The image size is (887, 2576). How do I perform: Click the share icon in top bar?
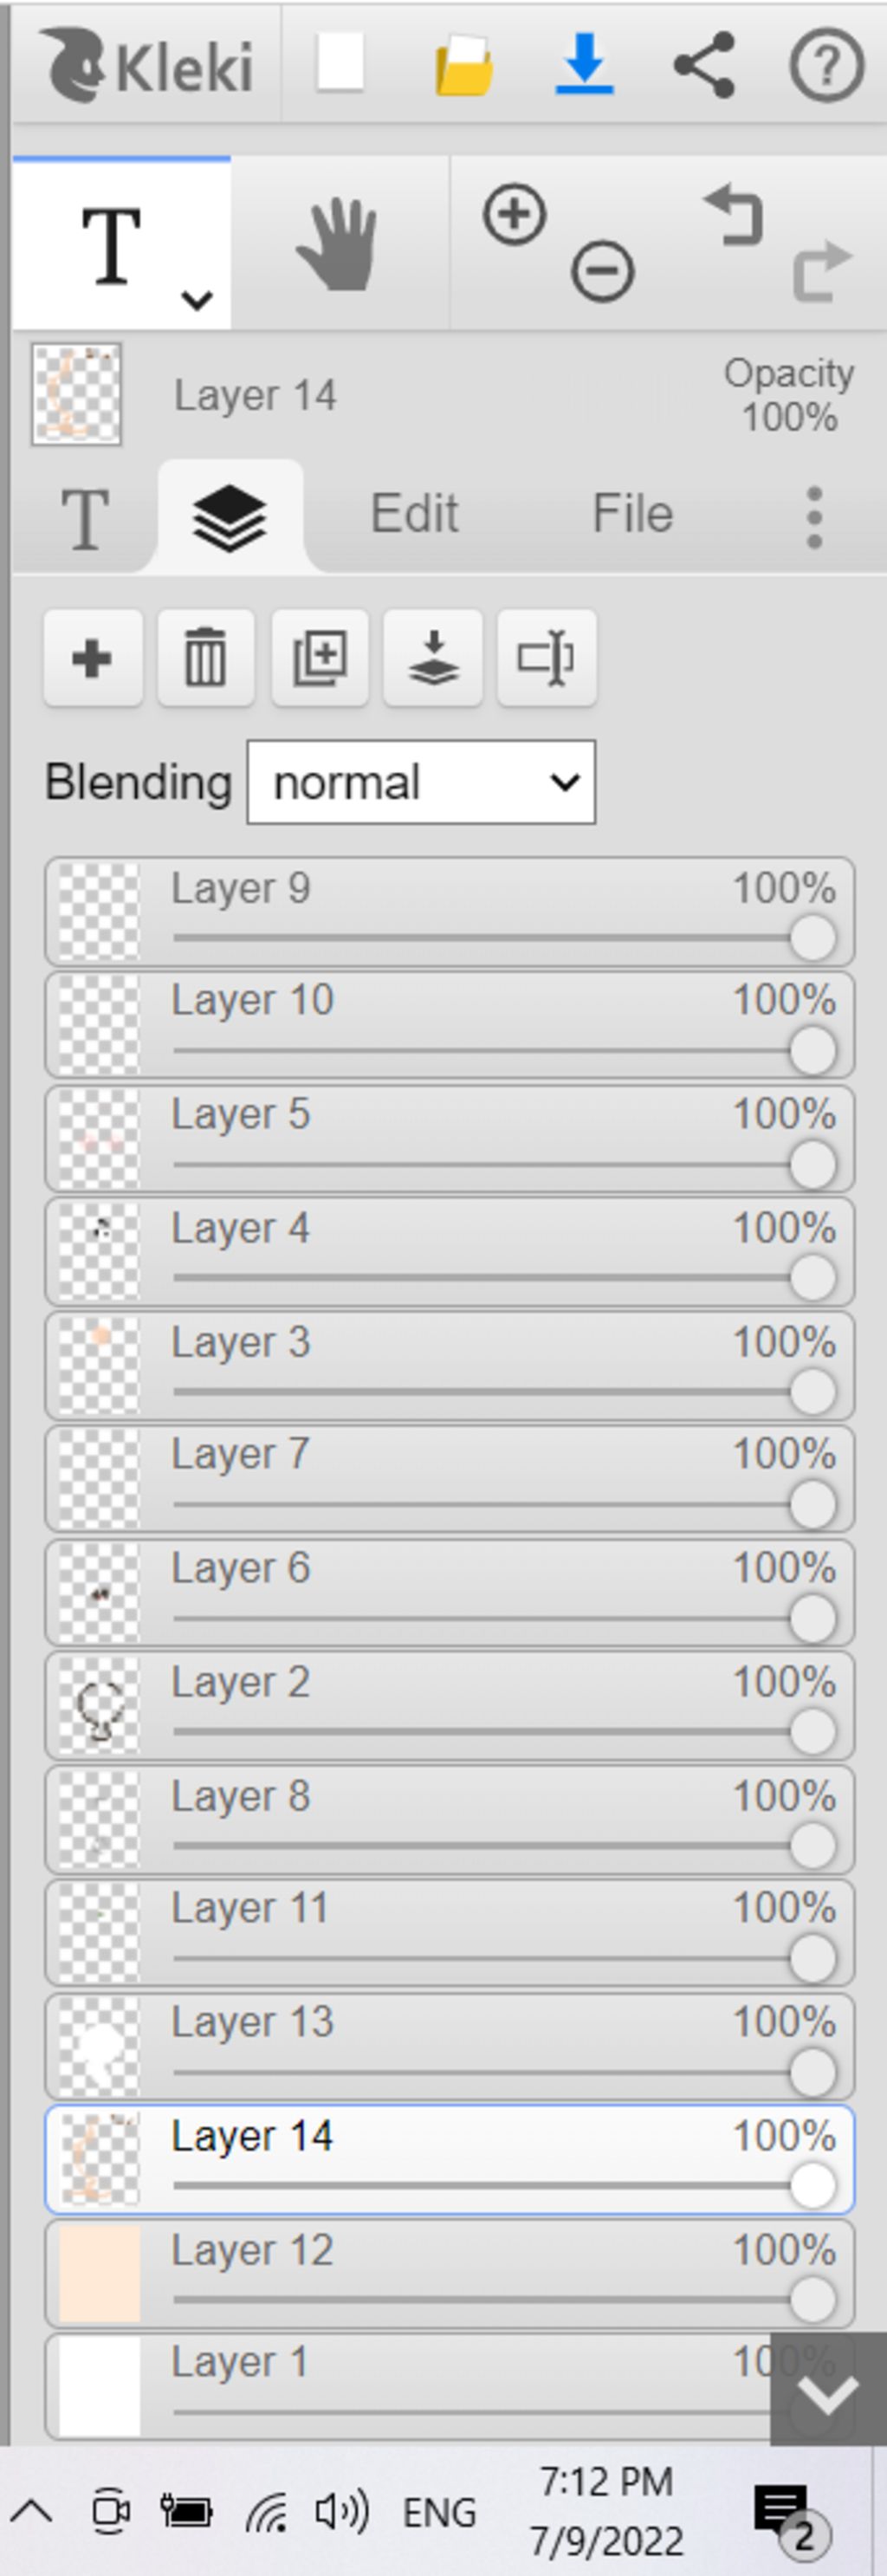pos(705,65)
